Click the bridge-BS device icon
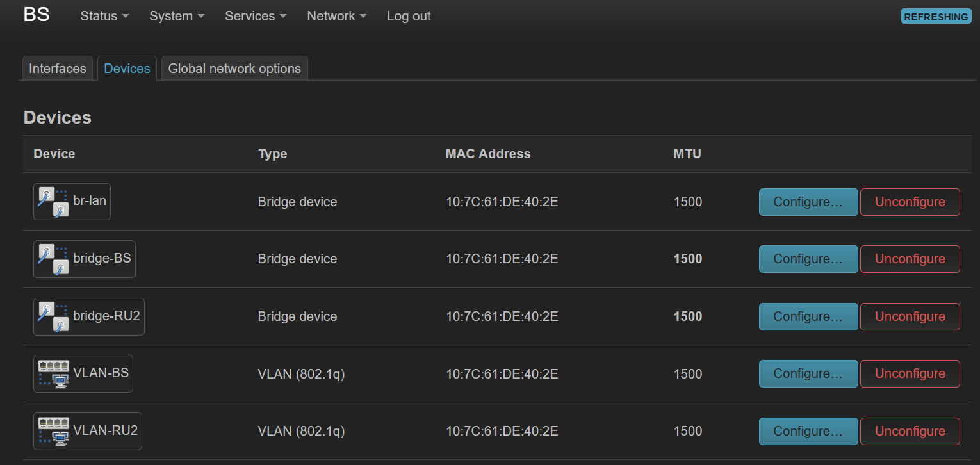This screenshot has width=980, height=465. click(x=53, y=259)
